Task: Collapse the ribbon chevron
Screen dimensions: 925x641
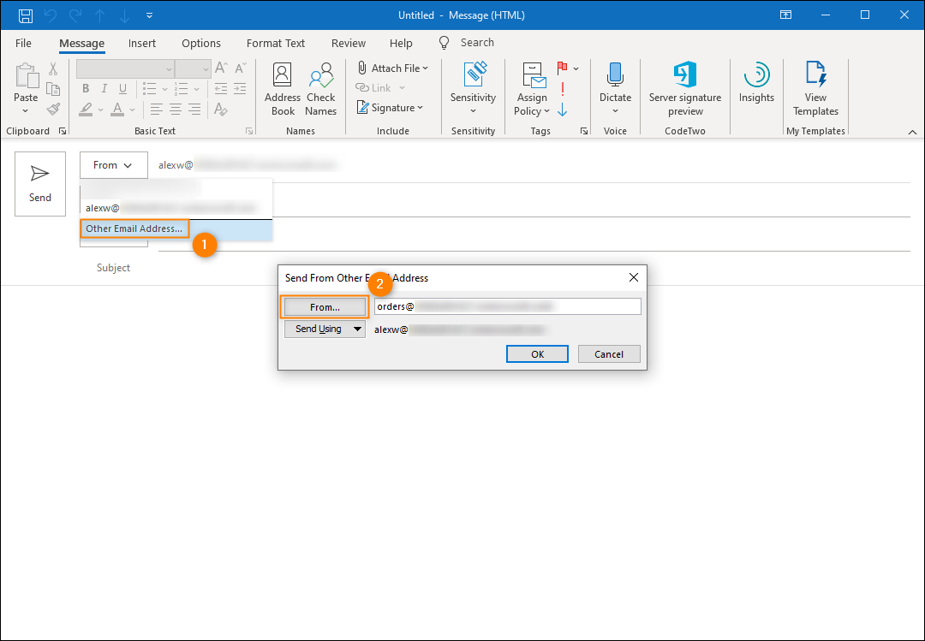Action: (913, 132)
